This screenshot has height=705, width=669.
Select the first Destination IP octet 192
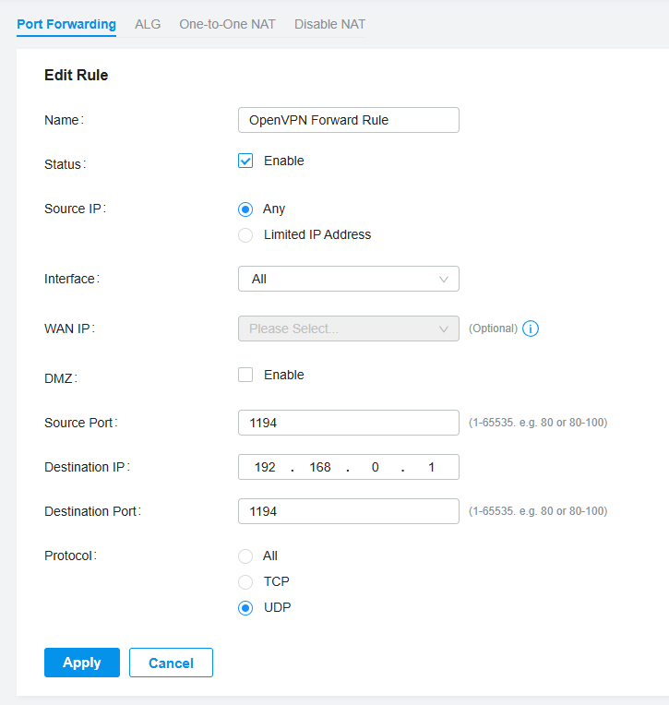tap(265, 467)
